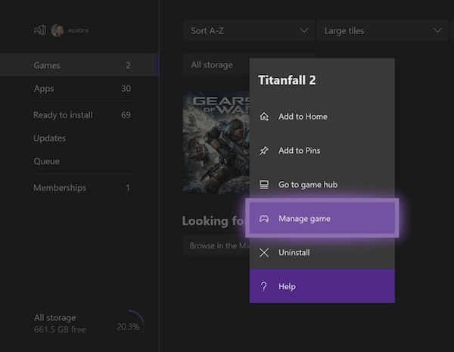454x352 pixels.
Task: Expand the Large tiles dropdown
Action: [382, 30]
